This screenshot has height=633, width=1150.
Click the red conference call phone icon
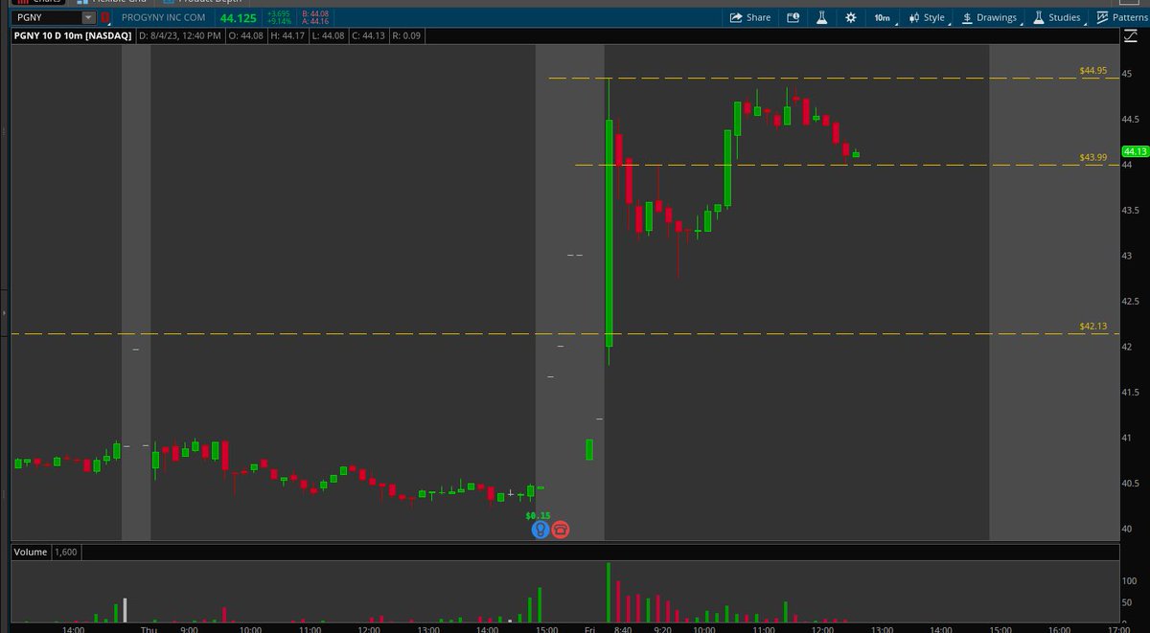pyautogui.click(x=561, y=529)
